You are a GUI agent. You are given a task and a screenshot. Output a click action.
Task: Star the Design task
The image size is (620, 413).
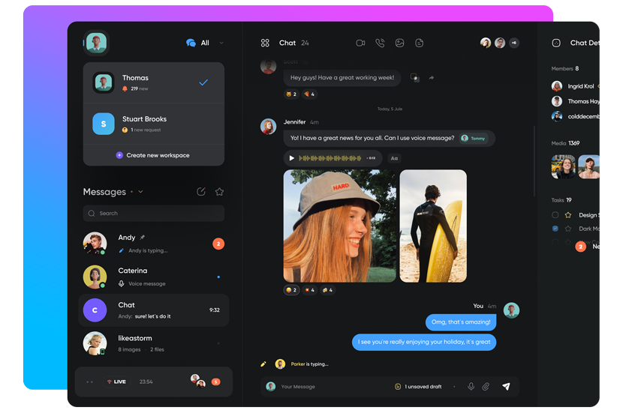coord(568,215)
